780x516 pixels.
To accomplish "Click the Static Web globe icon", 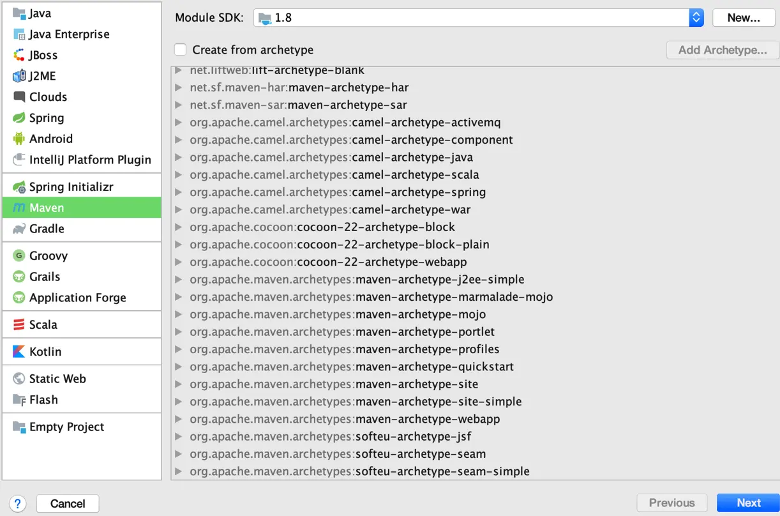I will click(x=19, y=379).
